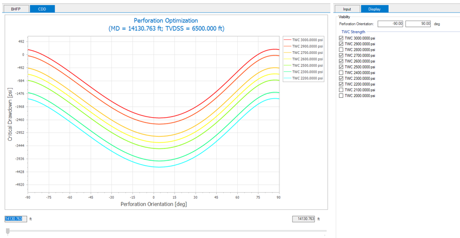Enable the TWC 2800.0000 psi checkbox
This screenshot has width=460, height=238.
click(x=341, y=50)
